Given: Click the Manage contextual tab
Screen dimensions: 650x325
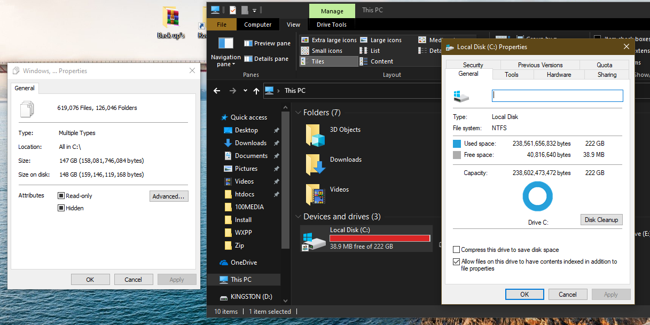Looking at the screenshot, I should click(332, 11).
